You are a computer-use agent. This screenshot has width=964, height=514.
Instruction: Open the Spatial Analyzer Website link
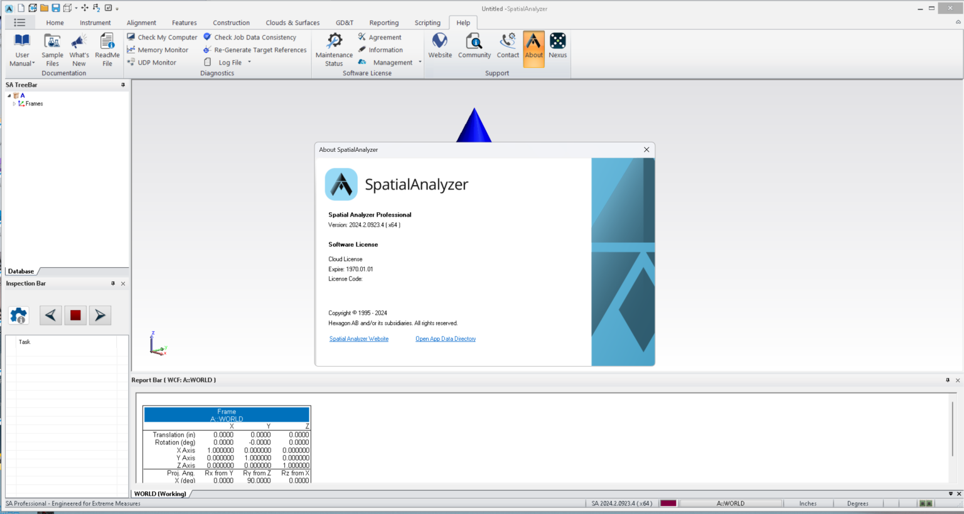coord(359,339)
